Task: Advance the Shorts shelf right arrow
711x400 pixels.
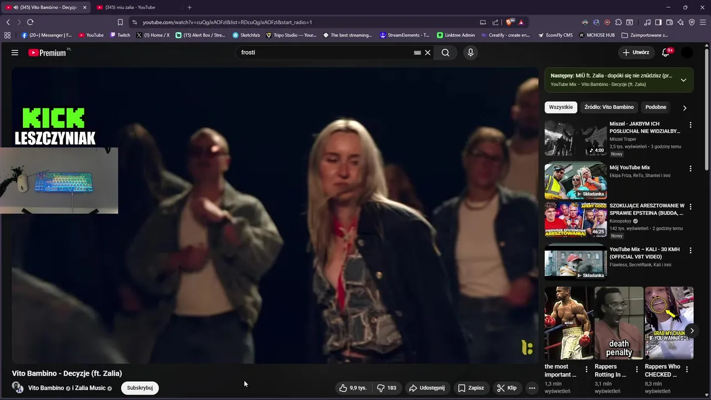Action: 692,331
